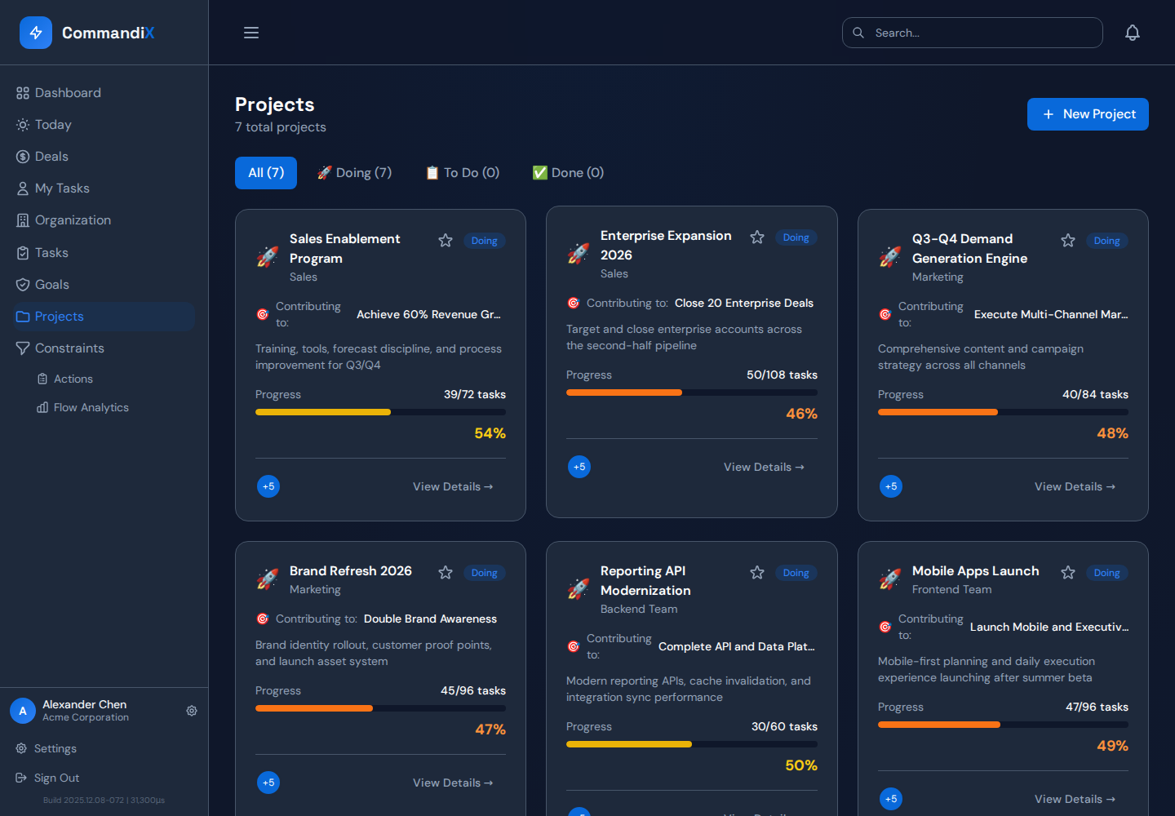
Task: Star the Mobile Apps Launch project
Action: point(1068,573)
